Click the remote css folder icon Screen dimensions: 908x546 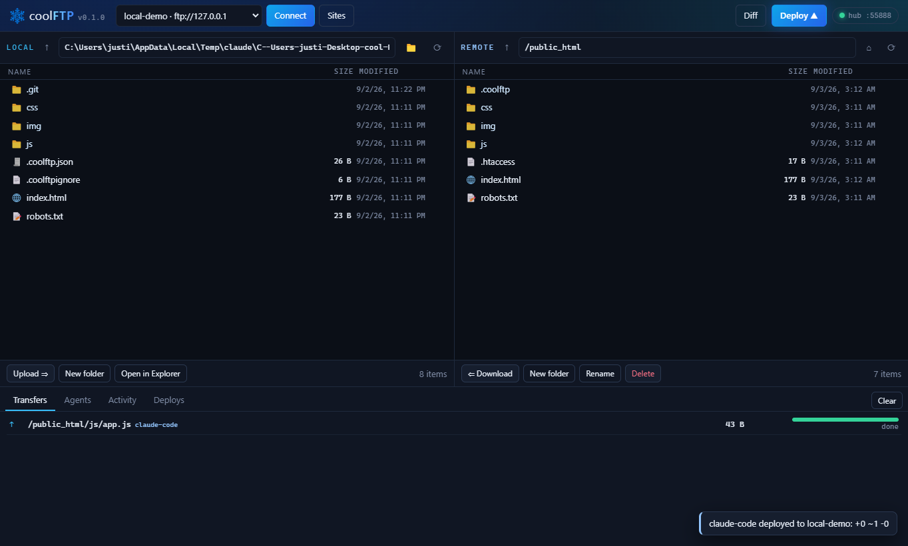coord(471,108)
